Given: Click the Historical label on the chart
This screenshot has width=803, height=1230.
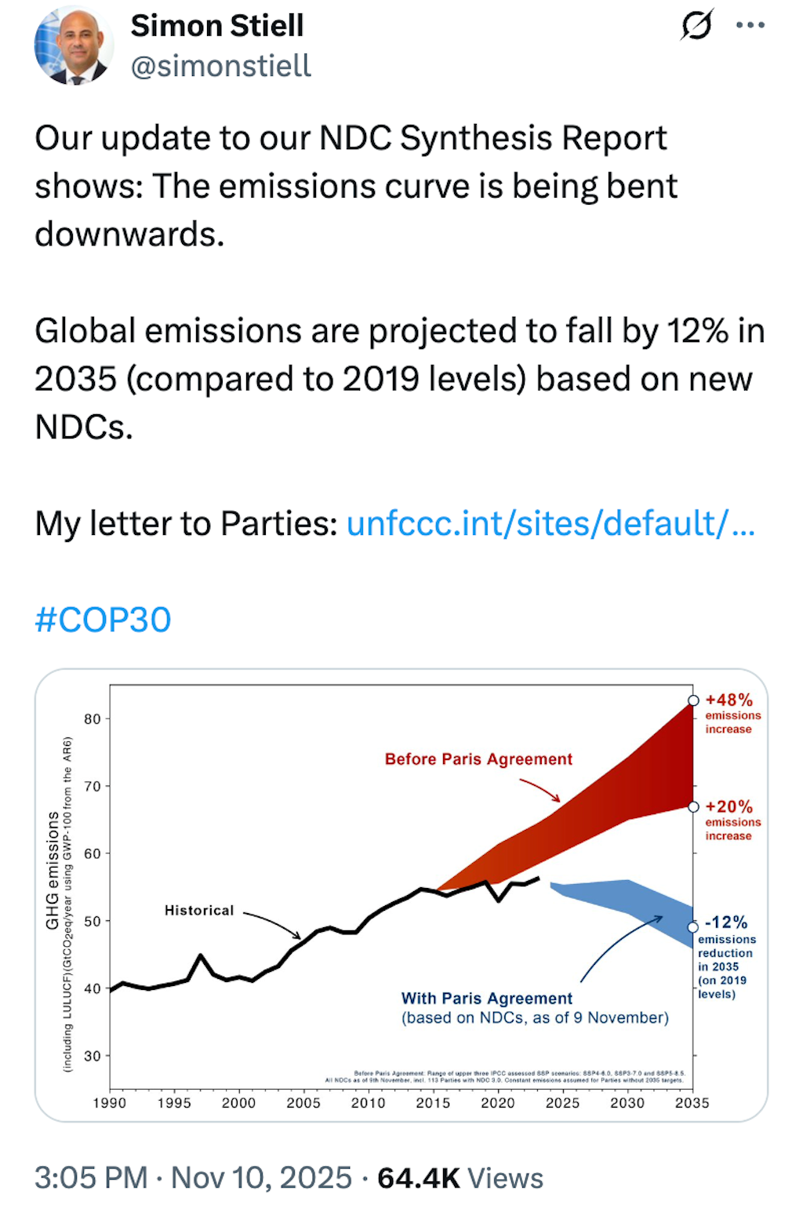Looking at the screenshot, I should pos(199,910).
